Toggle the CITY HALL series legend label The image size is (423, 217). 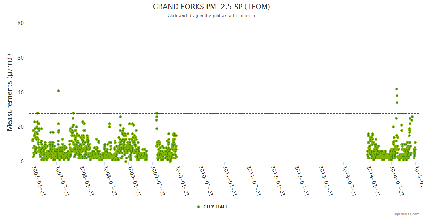tap(215, 207)
